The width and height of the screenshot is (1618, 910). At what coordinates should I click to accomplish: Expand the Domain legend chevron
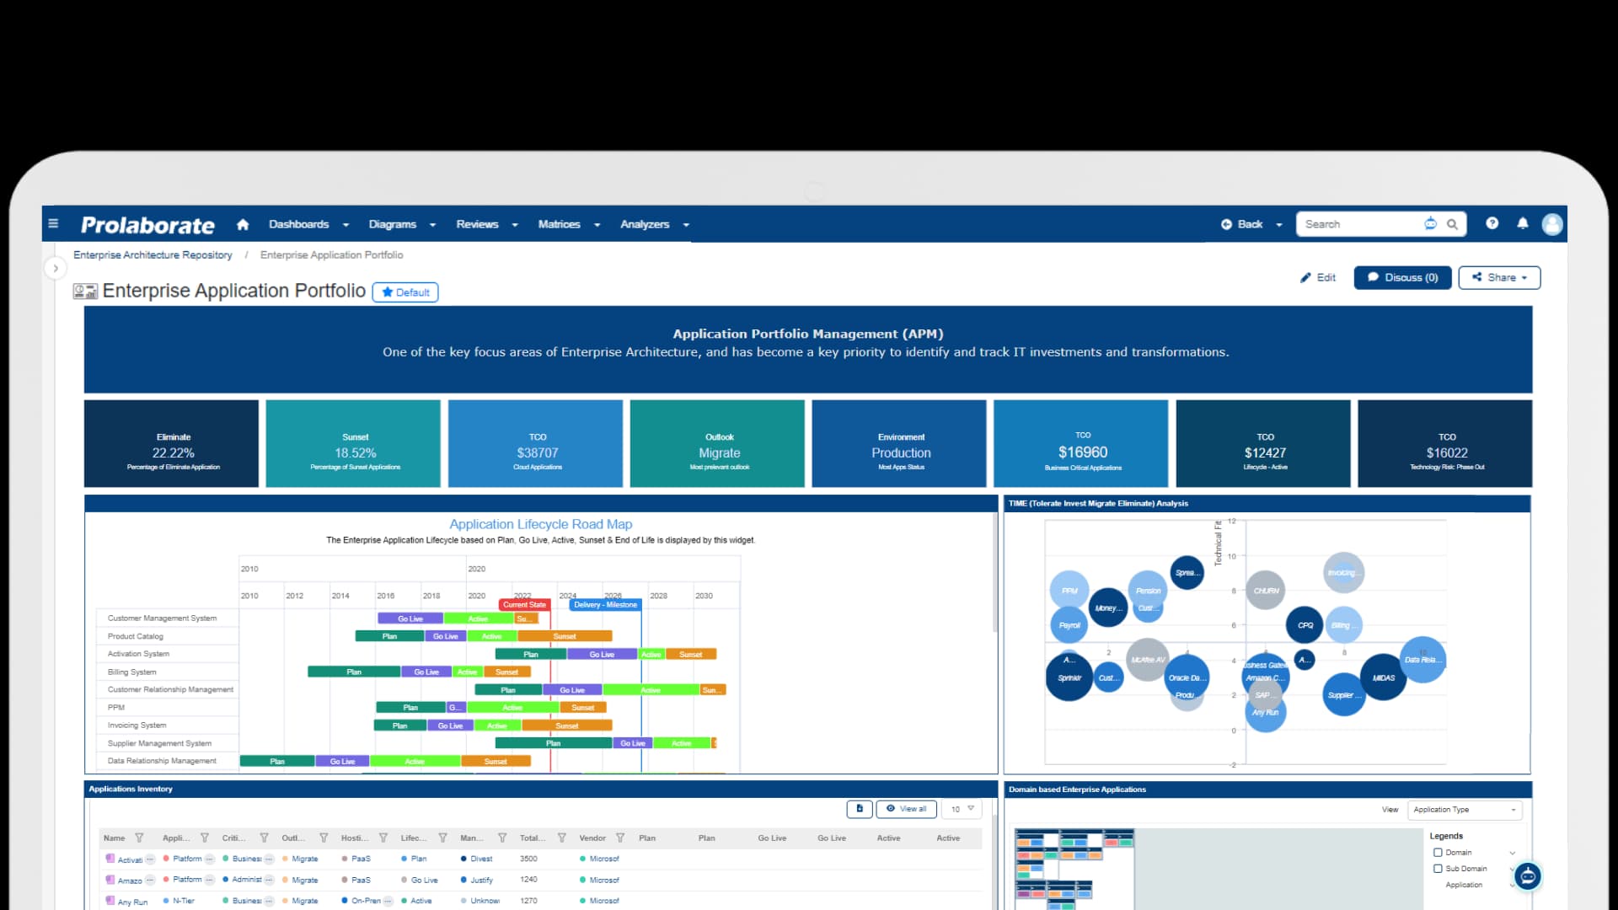[1513, 853]
